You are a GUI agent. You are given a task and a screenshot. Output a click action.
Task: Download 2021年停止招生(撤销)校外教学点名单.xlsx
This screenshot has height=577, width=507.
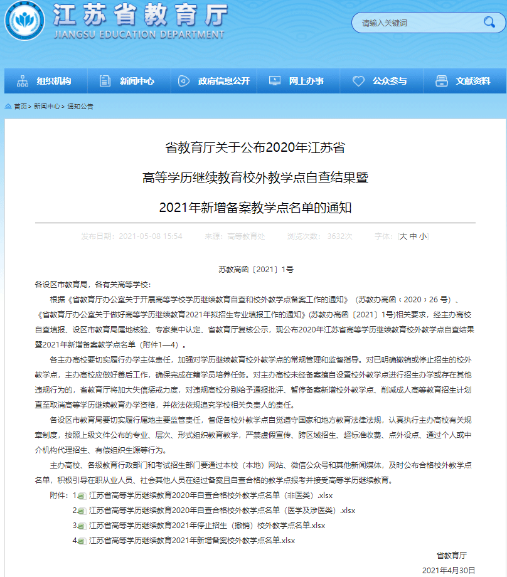[x=207, y=526]
